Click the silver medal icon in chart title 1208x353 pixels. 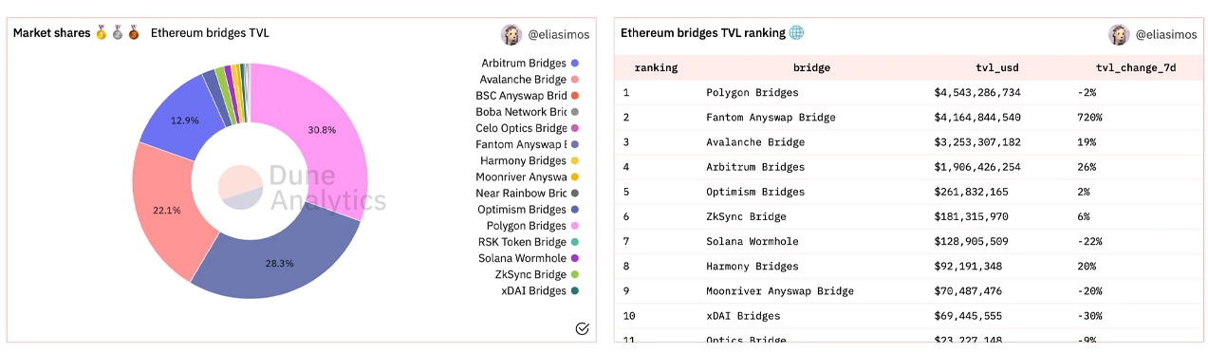(118, 33)
